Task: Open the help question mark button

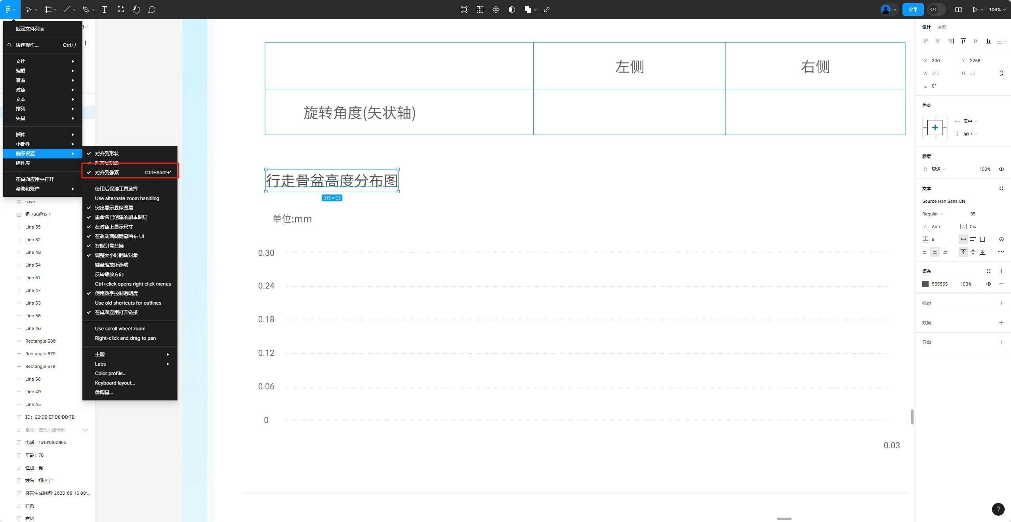Action: coord(998,509)
